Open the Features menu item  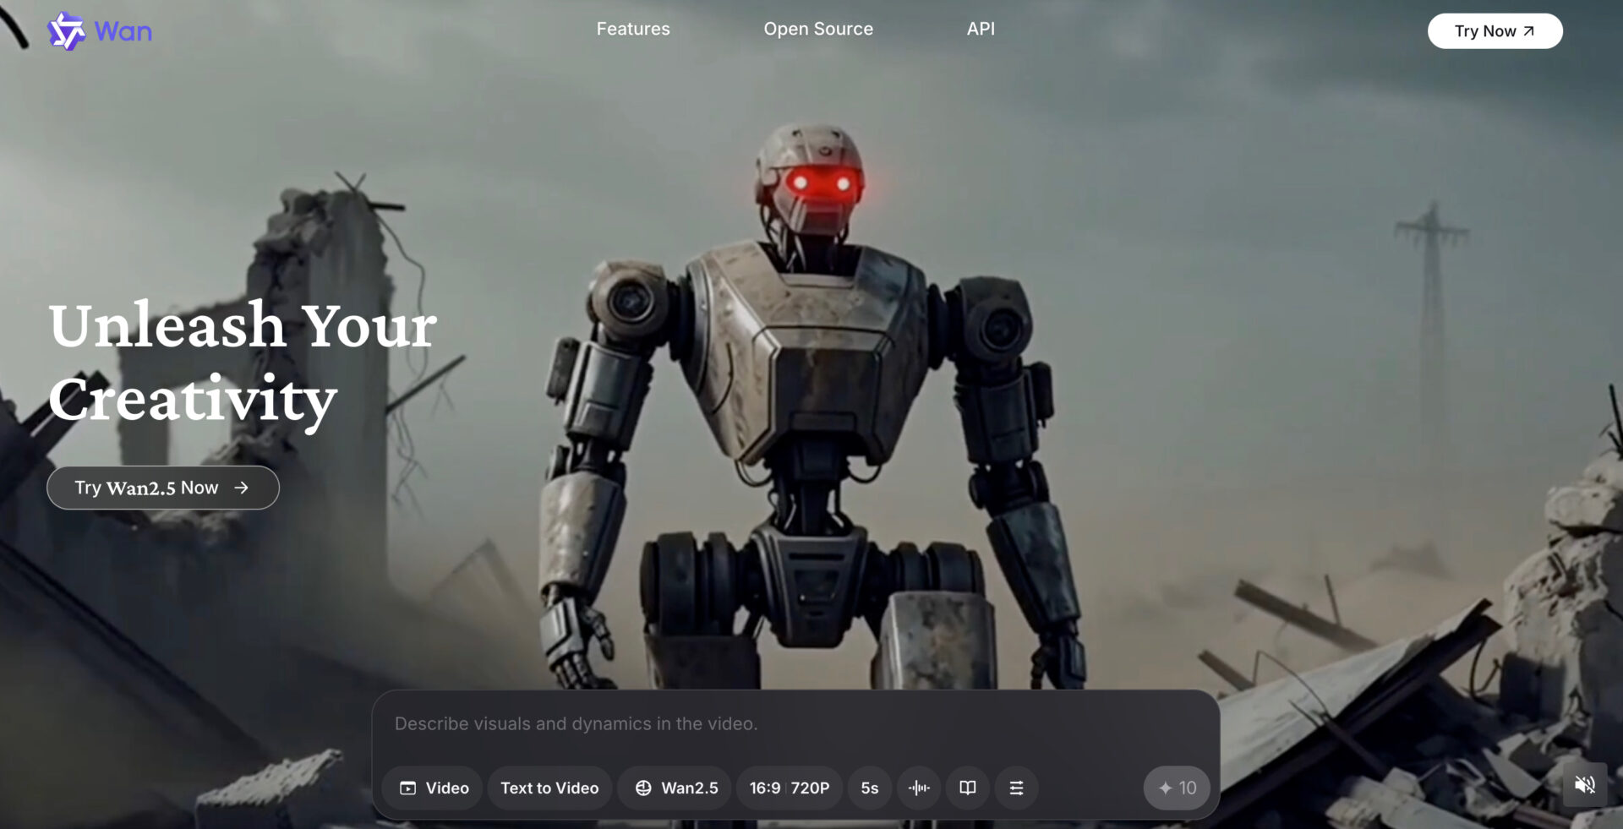(633, 29)
